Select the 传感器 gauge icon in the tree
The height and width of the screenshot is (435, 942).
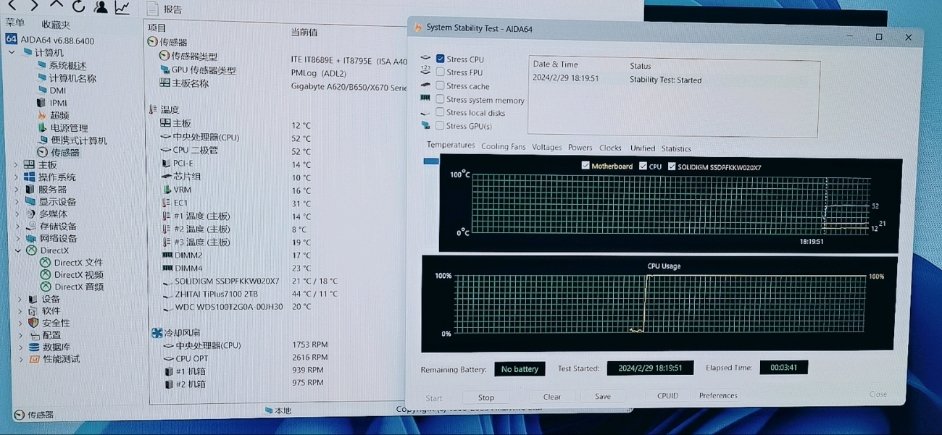(42, 152)
